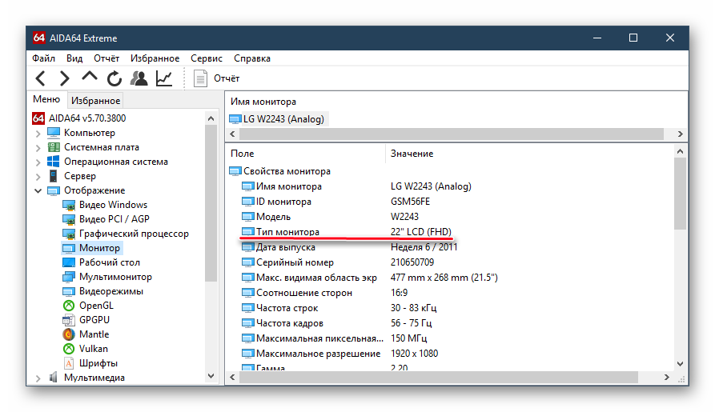The image size is (715, 412).
Task: Open the graph chart icon in toolbar
Action: (x=163, y=78)
